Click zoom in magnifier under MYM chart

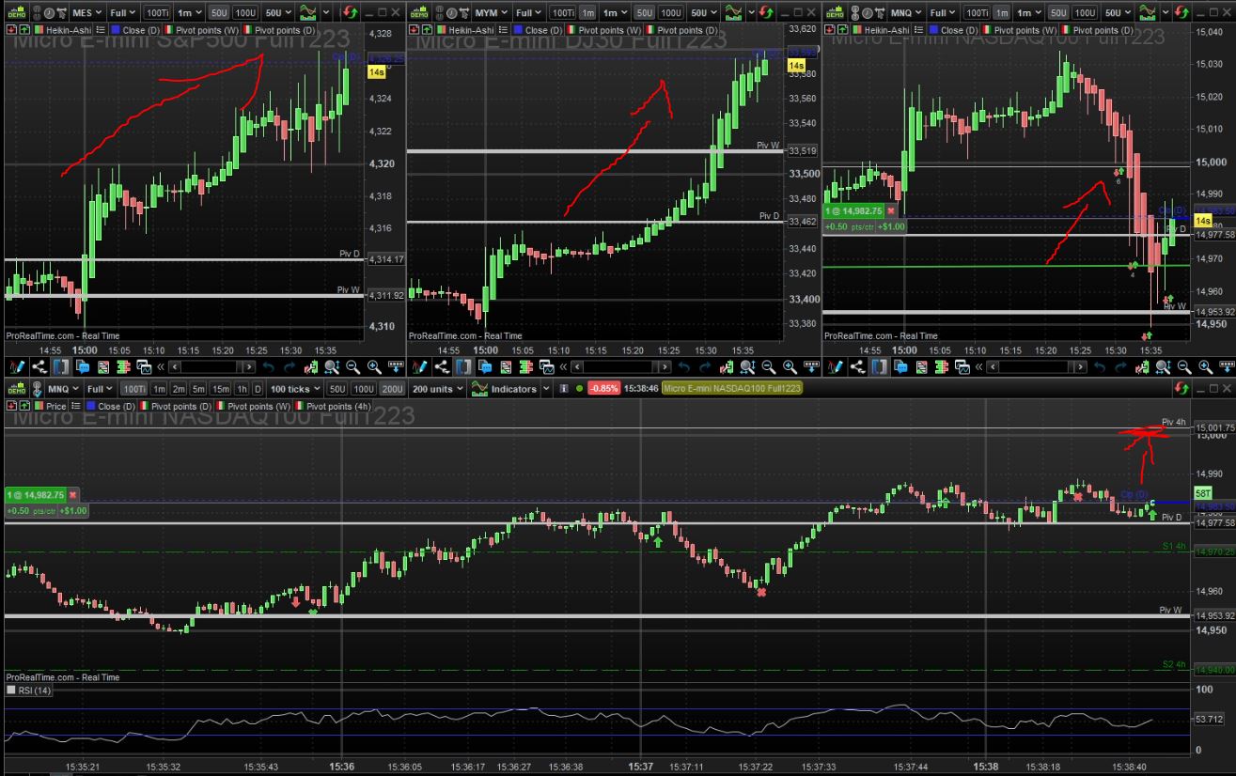click(790, 366)
